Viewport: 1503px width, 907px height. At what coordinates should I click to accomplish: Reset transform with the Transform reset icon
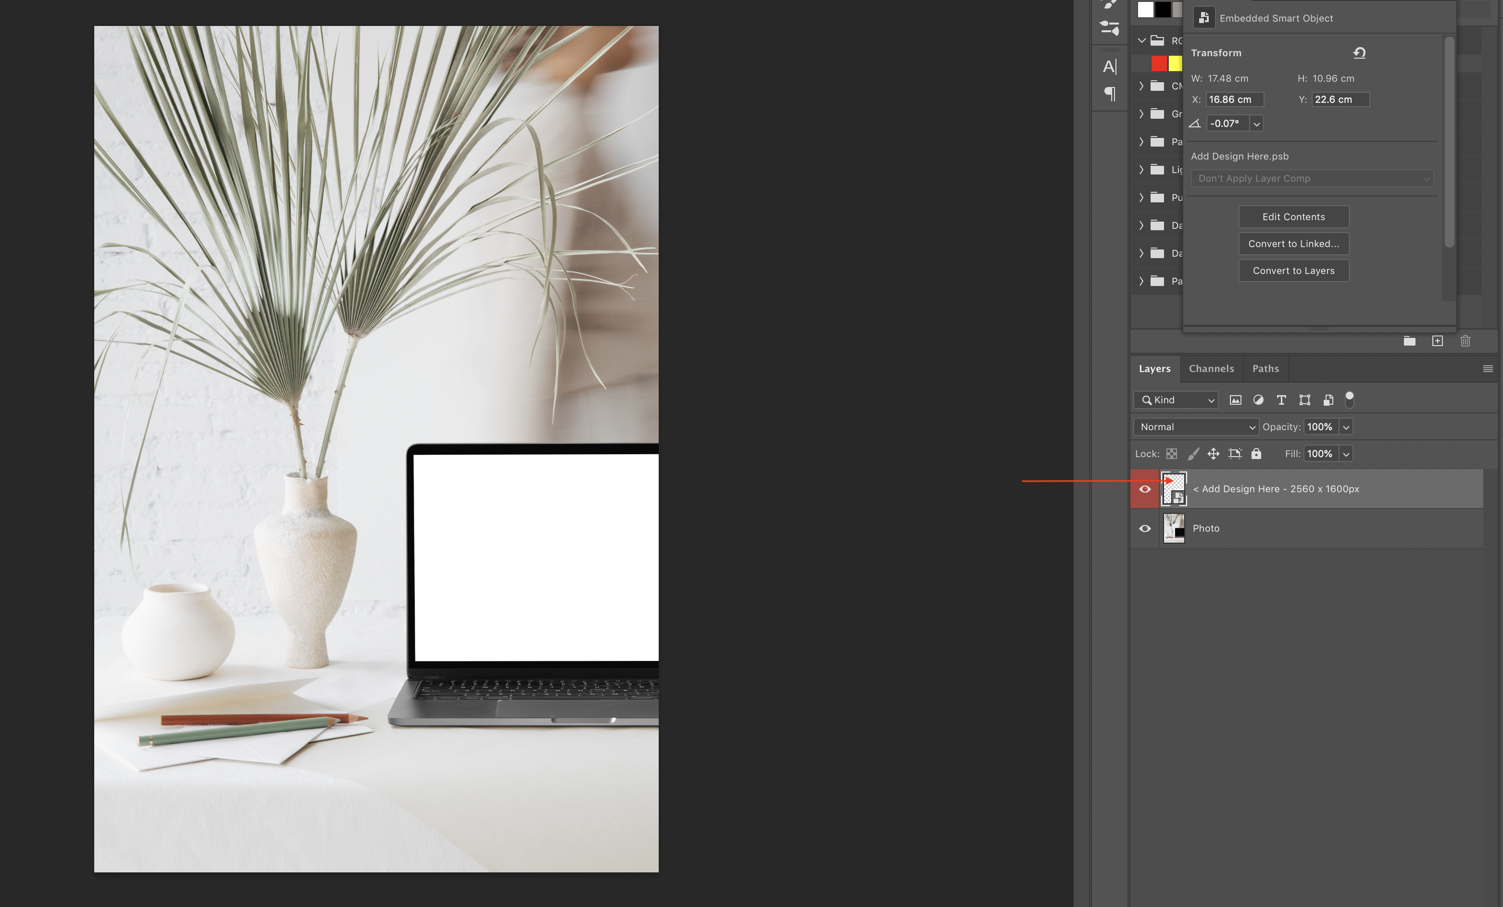point(1359,53)
